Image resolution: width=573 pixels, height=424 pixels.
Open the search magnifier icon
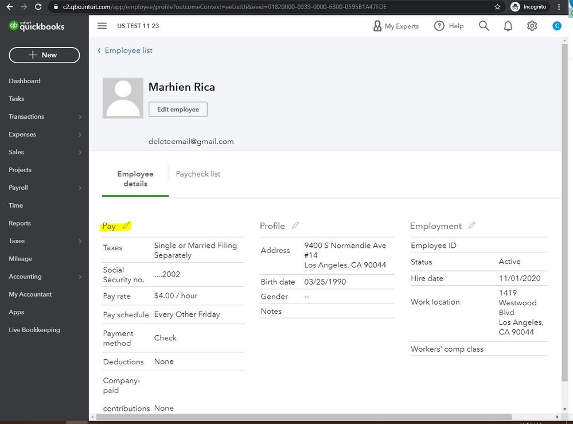[x=484, y=26]
